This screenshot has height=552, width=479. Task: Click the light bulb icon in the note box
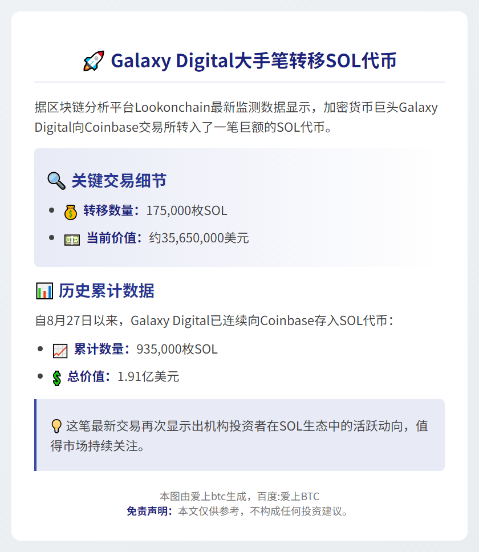click(x=56, y=426)
